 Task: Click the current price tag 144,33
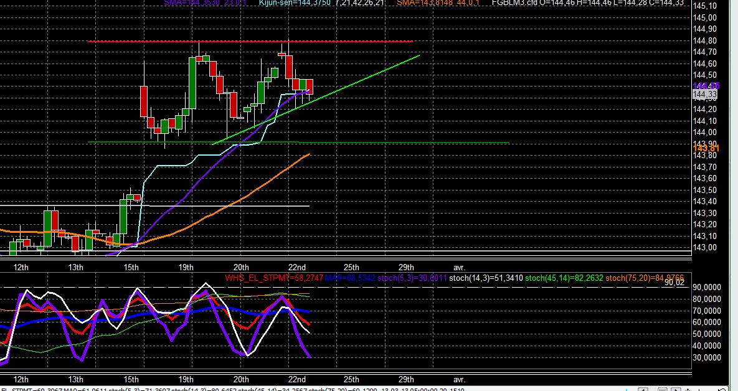pos(705,95)
